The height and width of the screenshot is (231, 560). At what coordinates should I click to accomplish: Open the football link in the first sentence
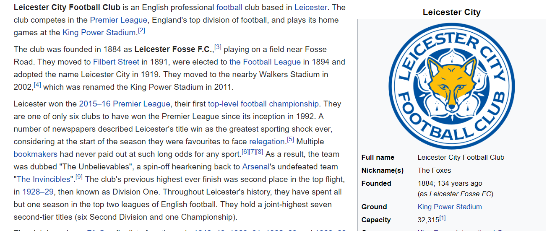229,7
